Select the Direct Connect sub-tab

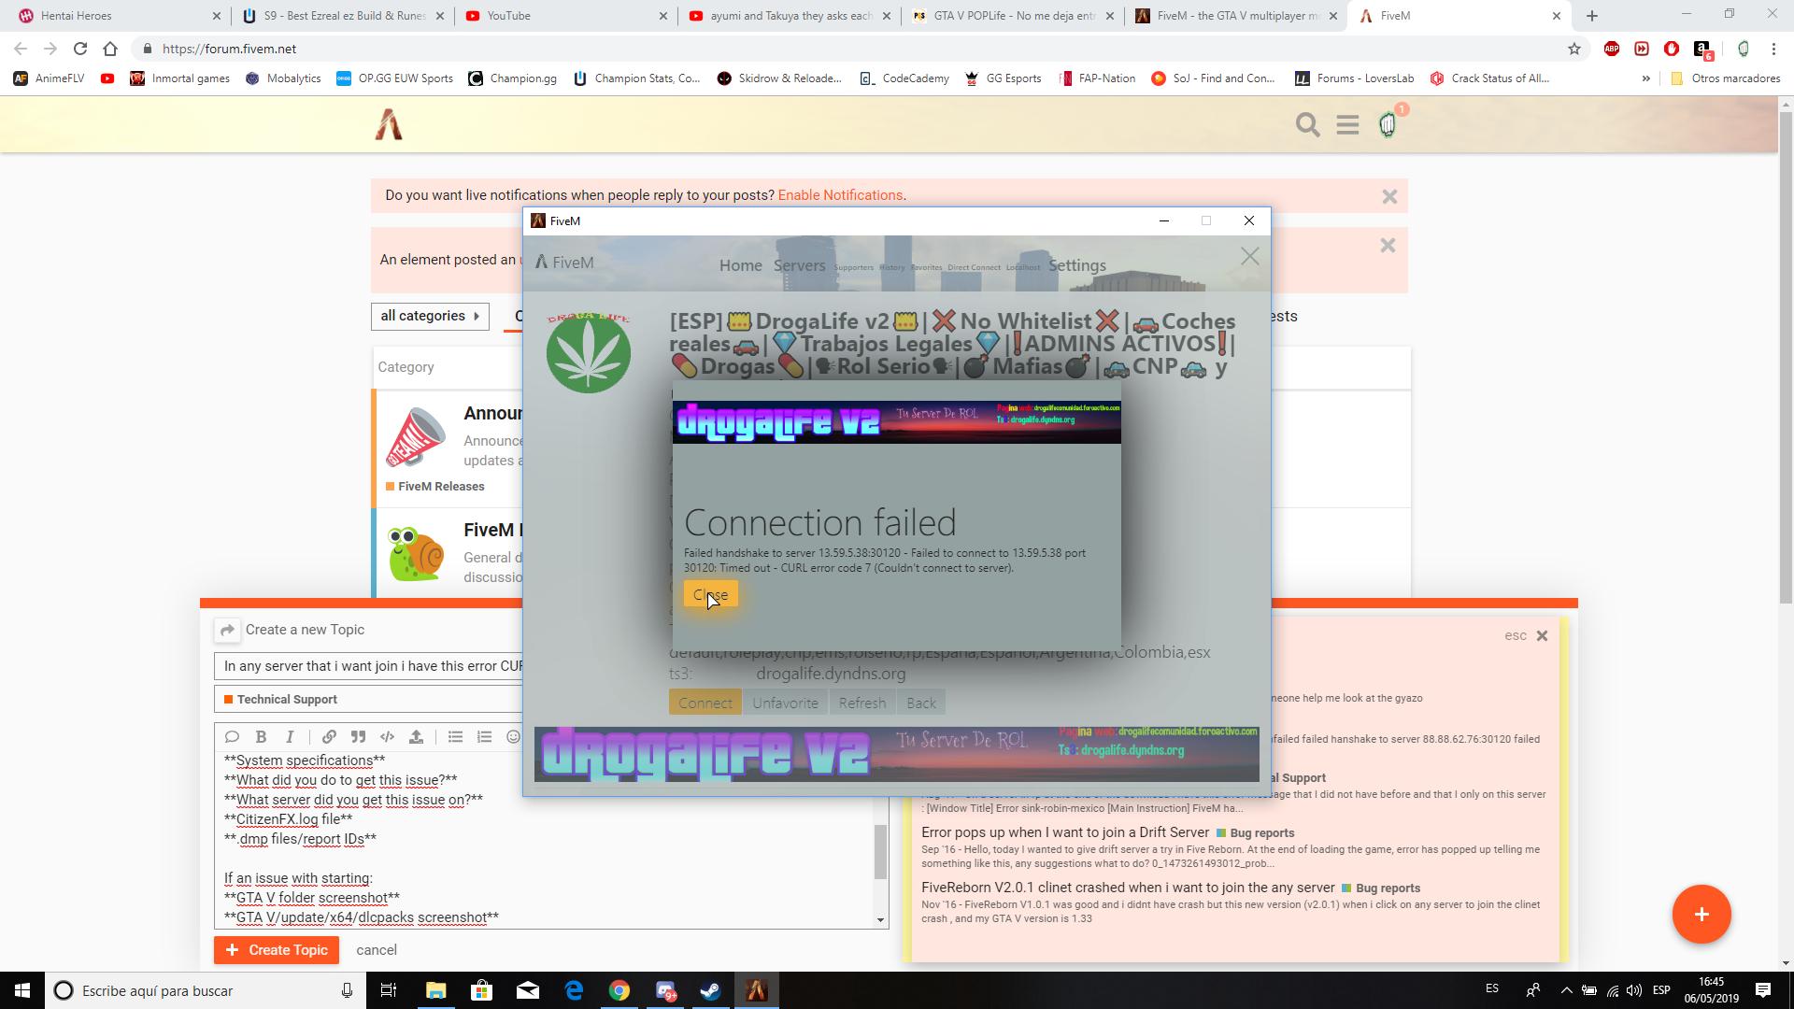tap(974, 267)
